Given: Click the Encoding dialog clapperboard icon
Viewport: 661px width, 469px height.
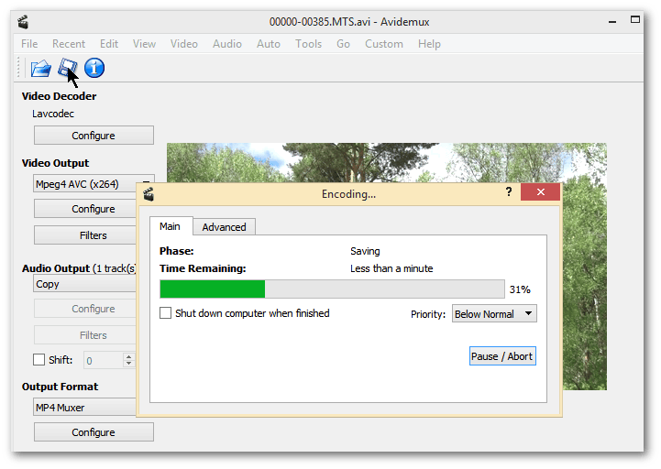Looking at the screenshot, I should pyautogui.click(x=149, y=193).
